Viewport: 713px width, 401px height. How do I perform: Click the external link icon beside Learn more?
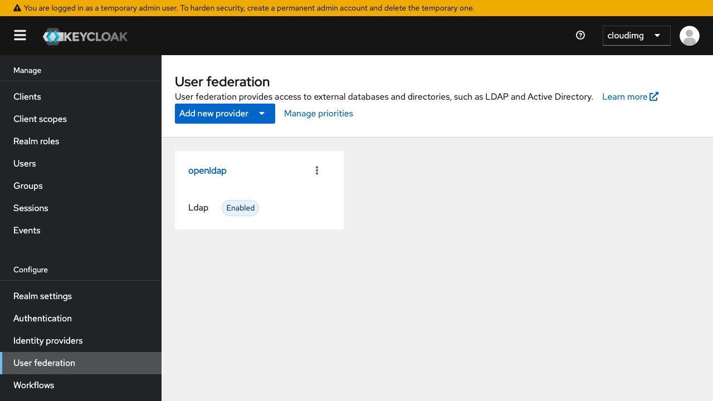click(654, 96)
